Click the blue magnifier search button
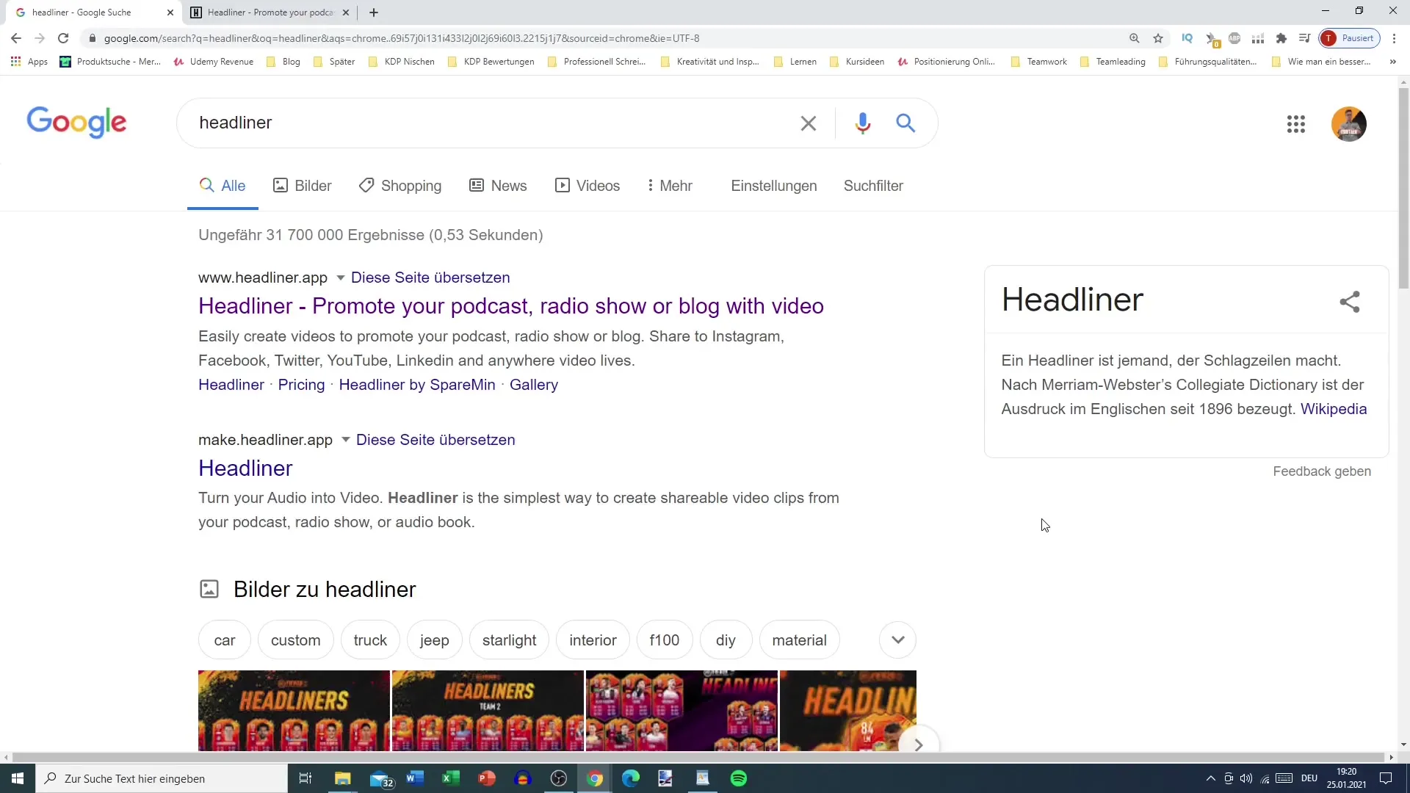 [x=905, y=123]
